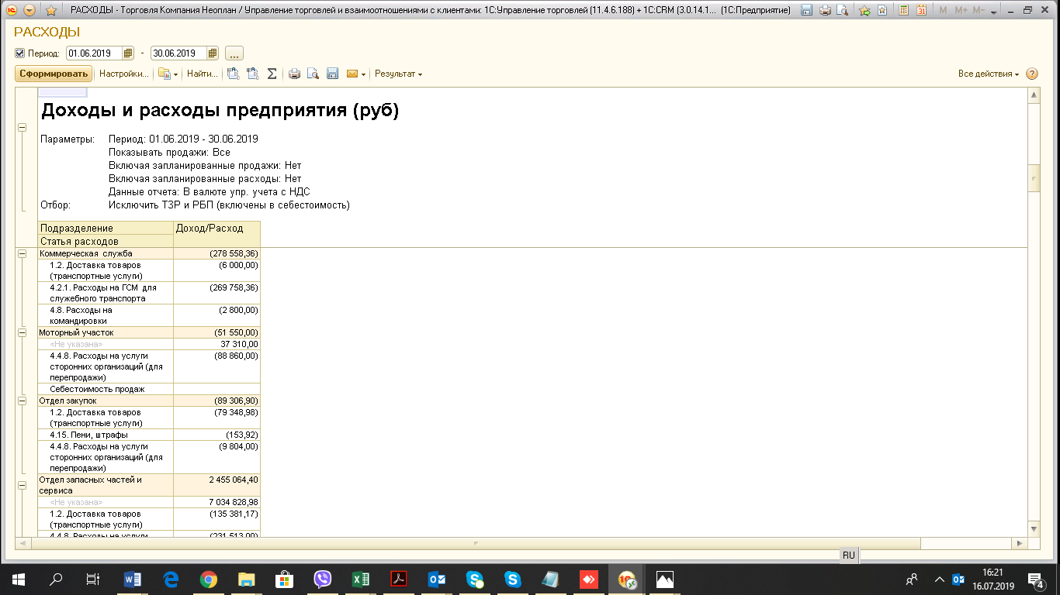Click the help question mark icon
The width and height of the screenshot is (1060, 595).
coord(1032,74)
